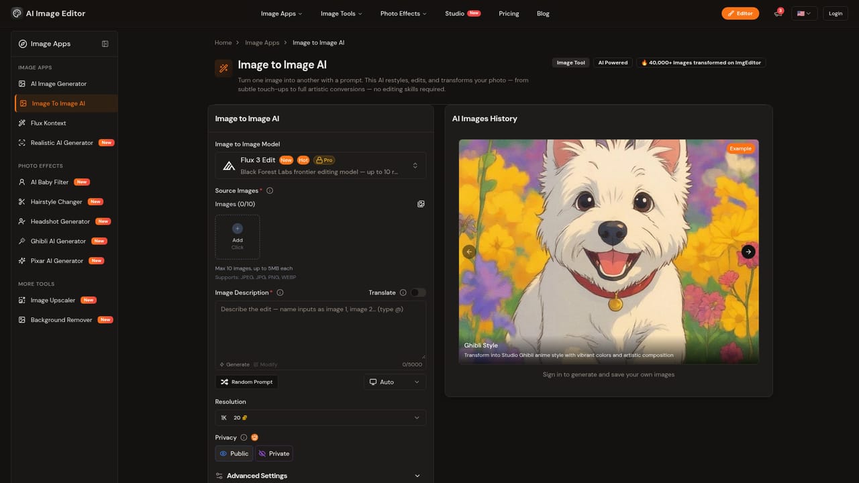Click Home in the breadcrumb
Screen dimensions: 859x483
pos(223,42)
